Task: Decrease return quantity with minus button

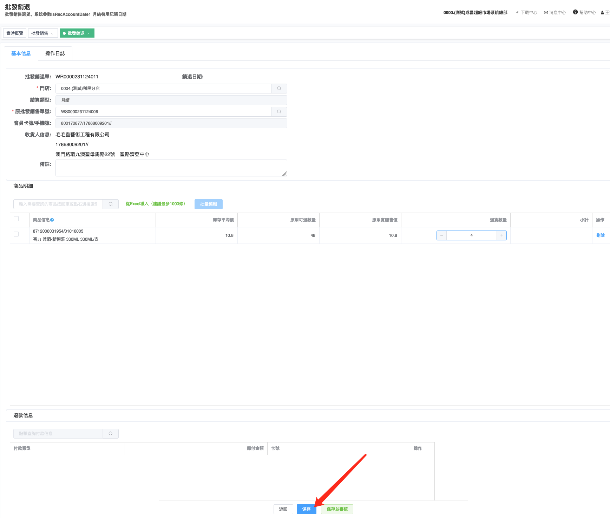Action: pyautogui.click(x=441, y=235)
